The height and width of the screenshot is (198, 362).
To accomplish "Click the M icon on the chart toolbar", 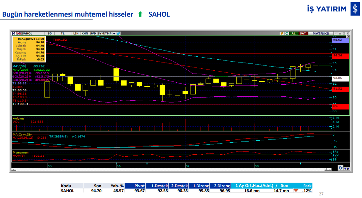I will click(13, 33).
